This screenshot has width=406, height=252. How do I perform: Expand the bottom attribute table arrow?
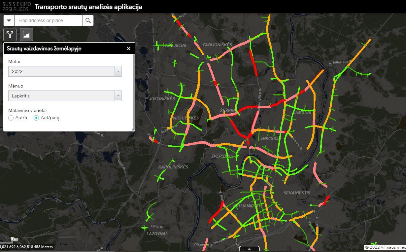(x=249, y=249)
